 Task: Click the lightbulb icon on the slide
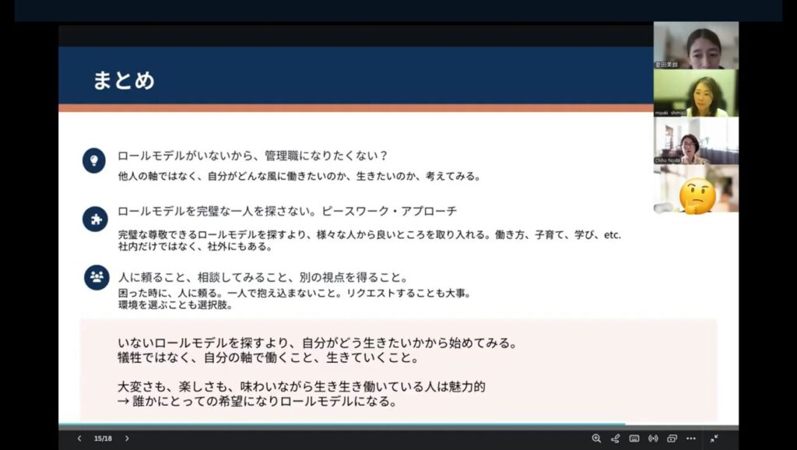click(94, 160)
